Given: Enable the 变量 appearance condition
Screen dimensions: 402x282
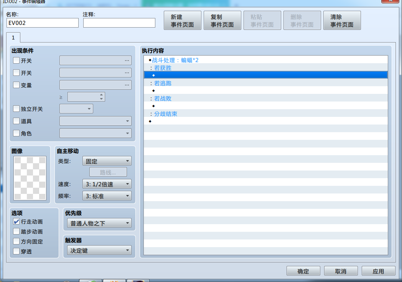Looking at the screenshot, I should click(16, 85).
